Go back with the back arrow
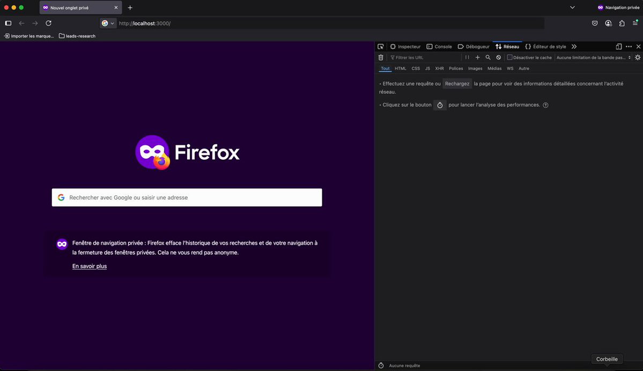Image resolution: width=643 pixels, height=371 pixels. pyautogui.click(x=22, y=24)
